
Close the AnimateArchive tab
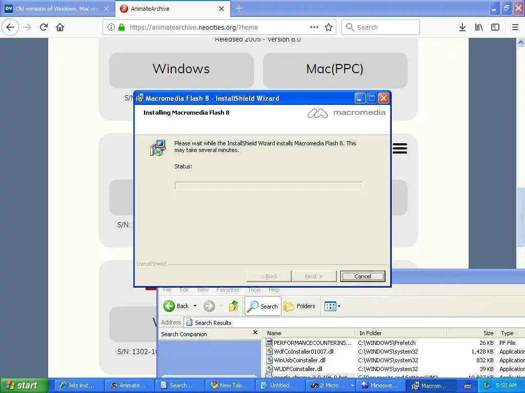[x=221, y=9]
